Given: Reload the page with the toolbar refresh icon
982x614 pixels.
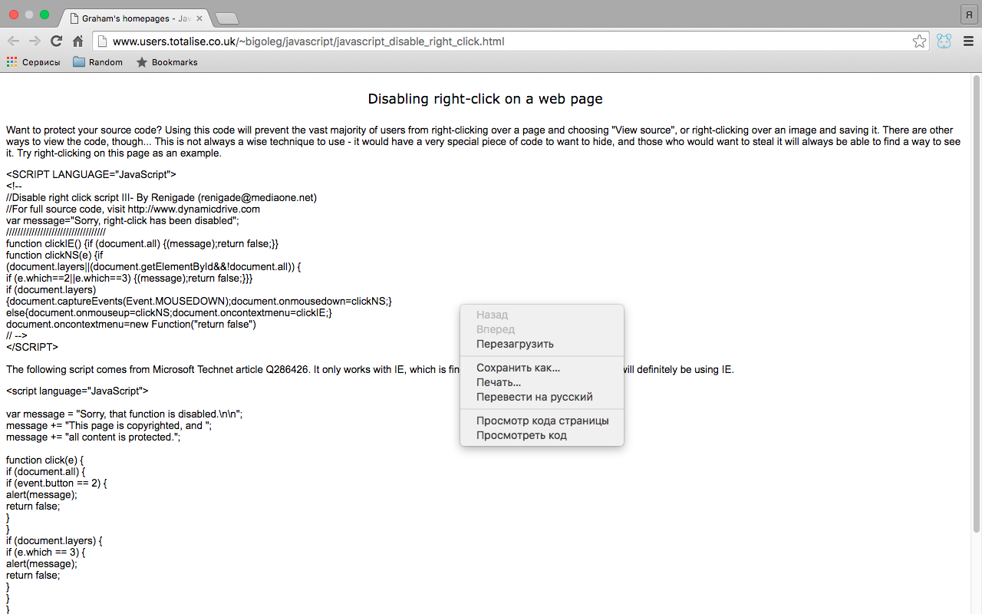Looking at the screenshot, I should point(56,41).
